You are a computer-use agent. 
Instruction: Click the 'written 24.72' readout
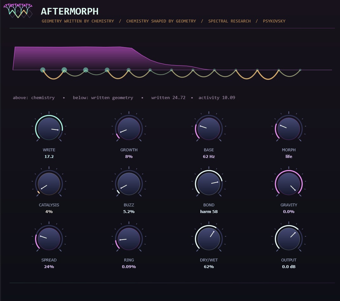click(168, 97)
